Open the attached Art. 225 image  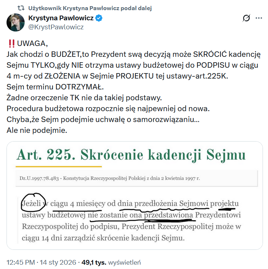tap(135, 196)
